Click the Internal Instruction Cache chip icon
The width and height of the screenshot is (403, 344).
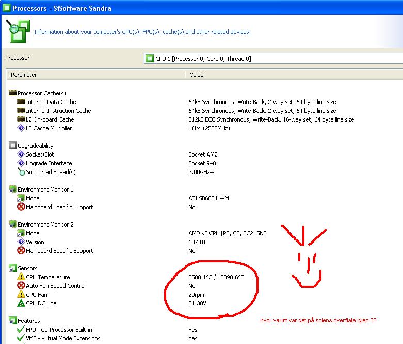21,110
